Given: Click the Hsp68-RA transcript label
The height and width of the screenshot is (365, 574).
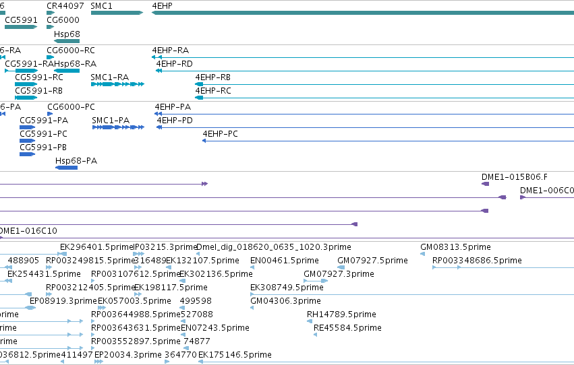Looking at the screenshot, I should point(75,63).
